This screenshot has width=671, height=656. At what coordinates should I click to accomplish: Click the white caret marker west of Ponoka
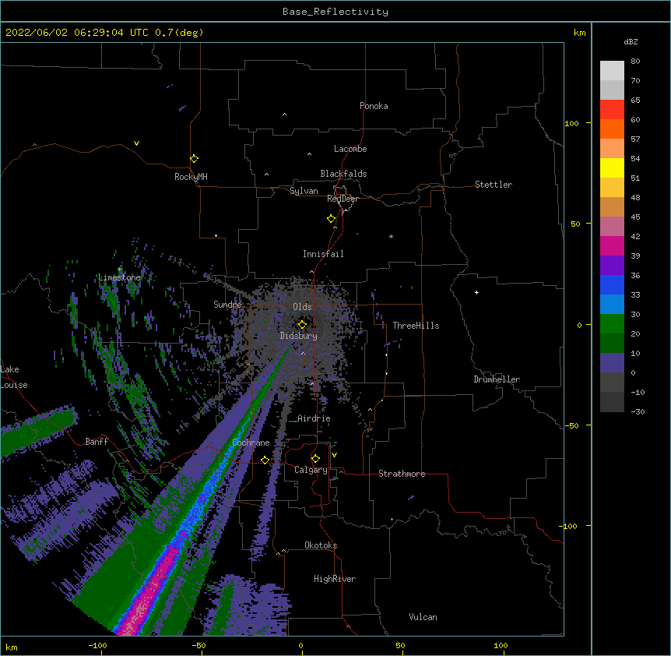coord(284,115)
